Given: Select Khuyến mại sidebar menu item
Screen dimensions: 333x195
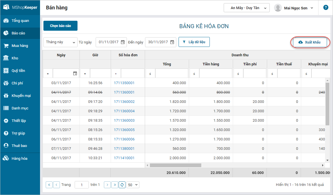Looking at the screenshot, I should click(21, 96).
